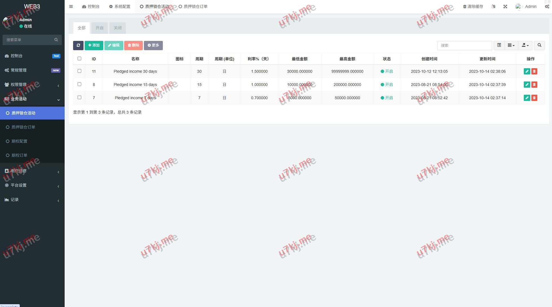Image resolution: width=552 pixels, height=307 pixels.
Task: Switch to the 开启 filter tab
Action: pyautogui.click(x=99, y=28)
